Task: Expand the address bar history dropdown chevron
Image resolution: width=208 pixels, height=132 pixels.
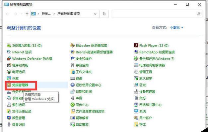Action: [x=95, y=14]
